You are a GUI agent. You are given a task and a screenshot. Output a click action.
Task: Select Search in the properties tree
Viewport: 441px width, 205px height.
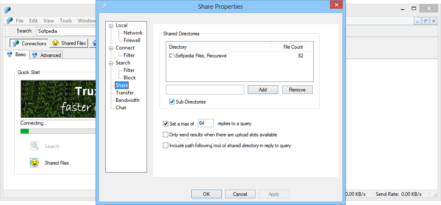coord(123,63)
